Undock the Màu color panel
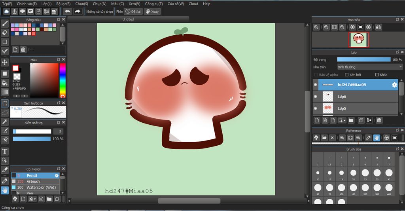Screen dimensions: 405x211 (x=59, y=59)
